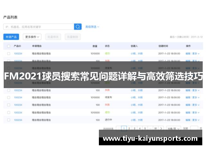The height and width of the screenshot is (149, 206).
Task: Go to page 4 in the pagination
Action: tap(140, 128)
